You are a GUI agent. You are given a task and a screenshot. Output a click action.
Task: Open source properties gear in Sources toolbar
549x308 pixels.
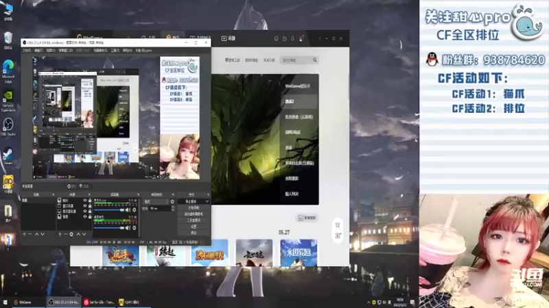pos(71,234)
